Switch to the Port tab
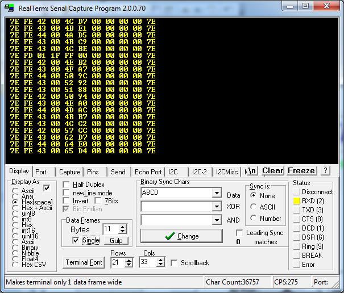 pos(41,172)
